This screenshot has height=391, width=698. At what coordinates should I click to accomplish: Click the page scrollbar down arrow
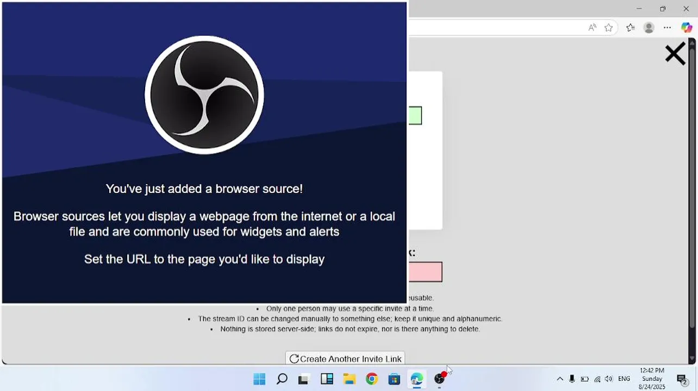point(692,359)
